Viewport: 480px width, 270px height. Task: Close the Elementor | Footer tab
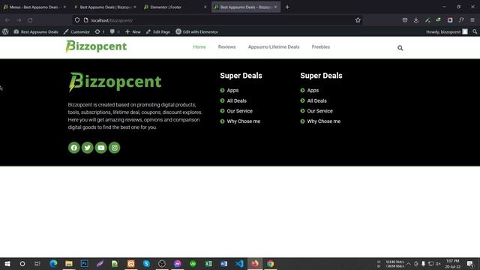click(205, 7)
